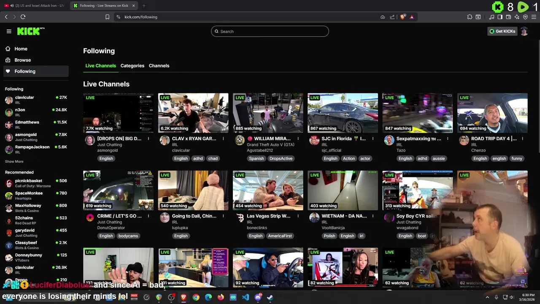
Task: Switch to the Channels tab
Action: 159,66
